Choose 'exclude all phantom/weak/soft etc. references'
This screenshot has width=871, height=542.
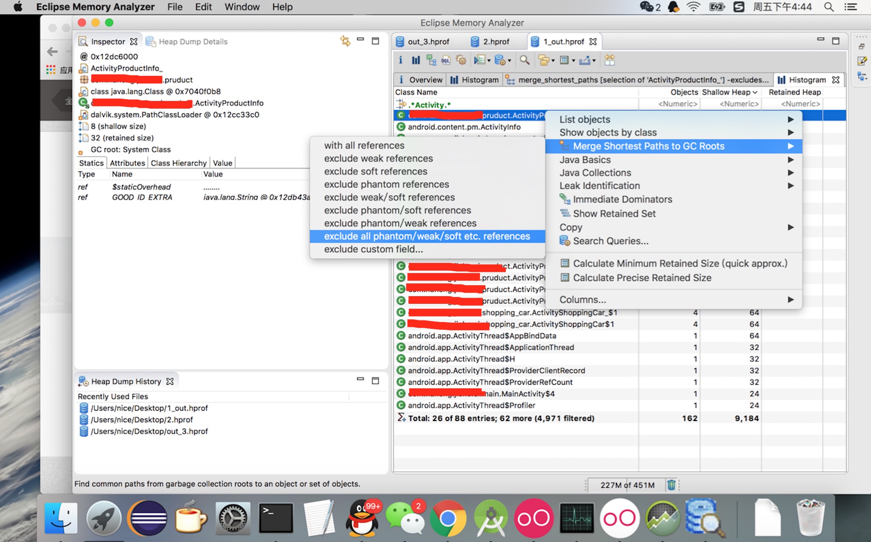click(x=427, y=236)
